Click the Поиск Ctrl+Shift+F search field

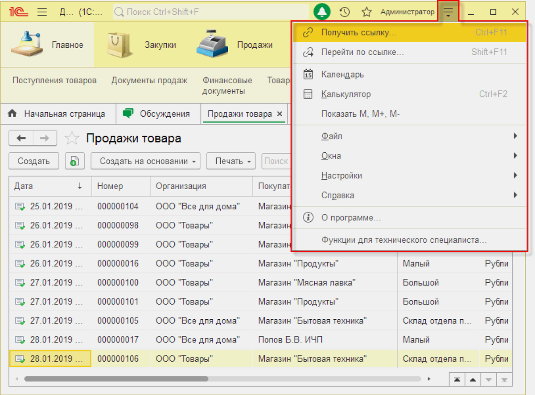coord(210,12)
